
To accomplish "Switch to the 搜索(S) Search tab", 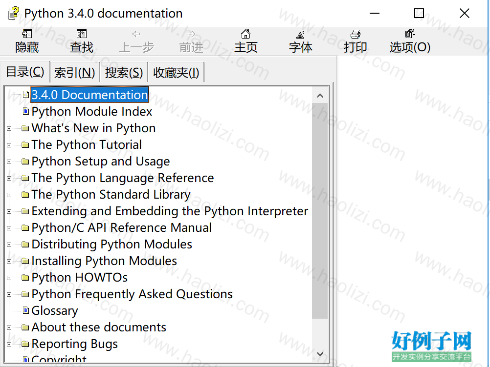I will coord(124,73).
